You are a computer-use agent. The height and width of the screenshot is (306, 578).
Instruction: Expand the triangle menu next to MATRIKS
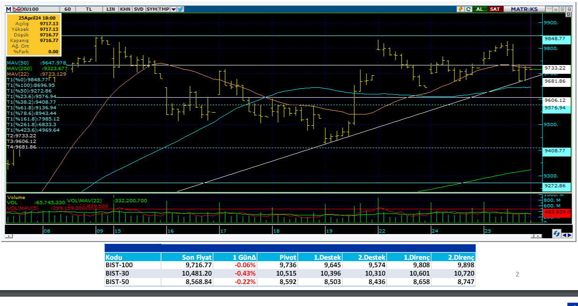[x=549, y=9]
